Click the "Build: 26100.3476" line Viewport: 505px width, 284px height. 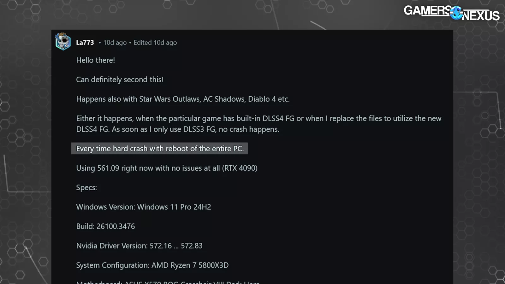(x=105, y=227)
